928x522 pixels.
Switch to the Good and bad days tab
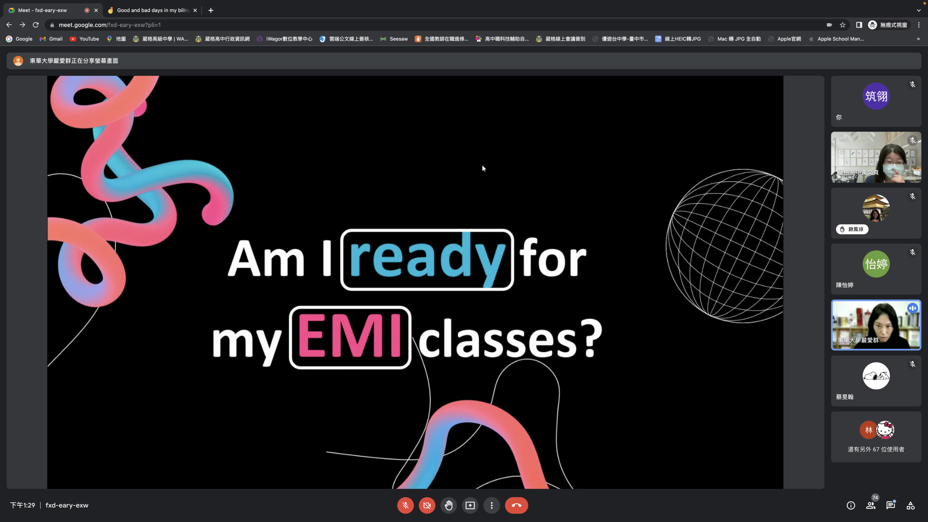pyautogui.click(x=152, y=10)
